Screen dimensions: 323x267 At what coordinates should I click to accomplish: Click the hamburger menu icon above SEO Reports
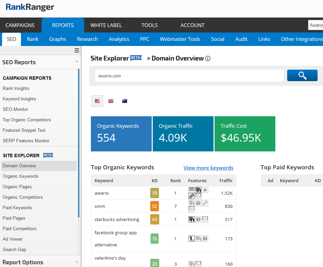77,50
